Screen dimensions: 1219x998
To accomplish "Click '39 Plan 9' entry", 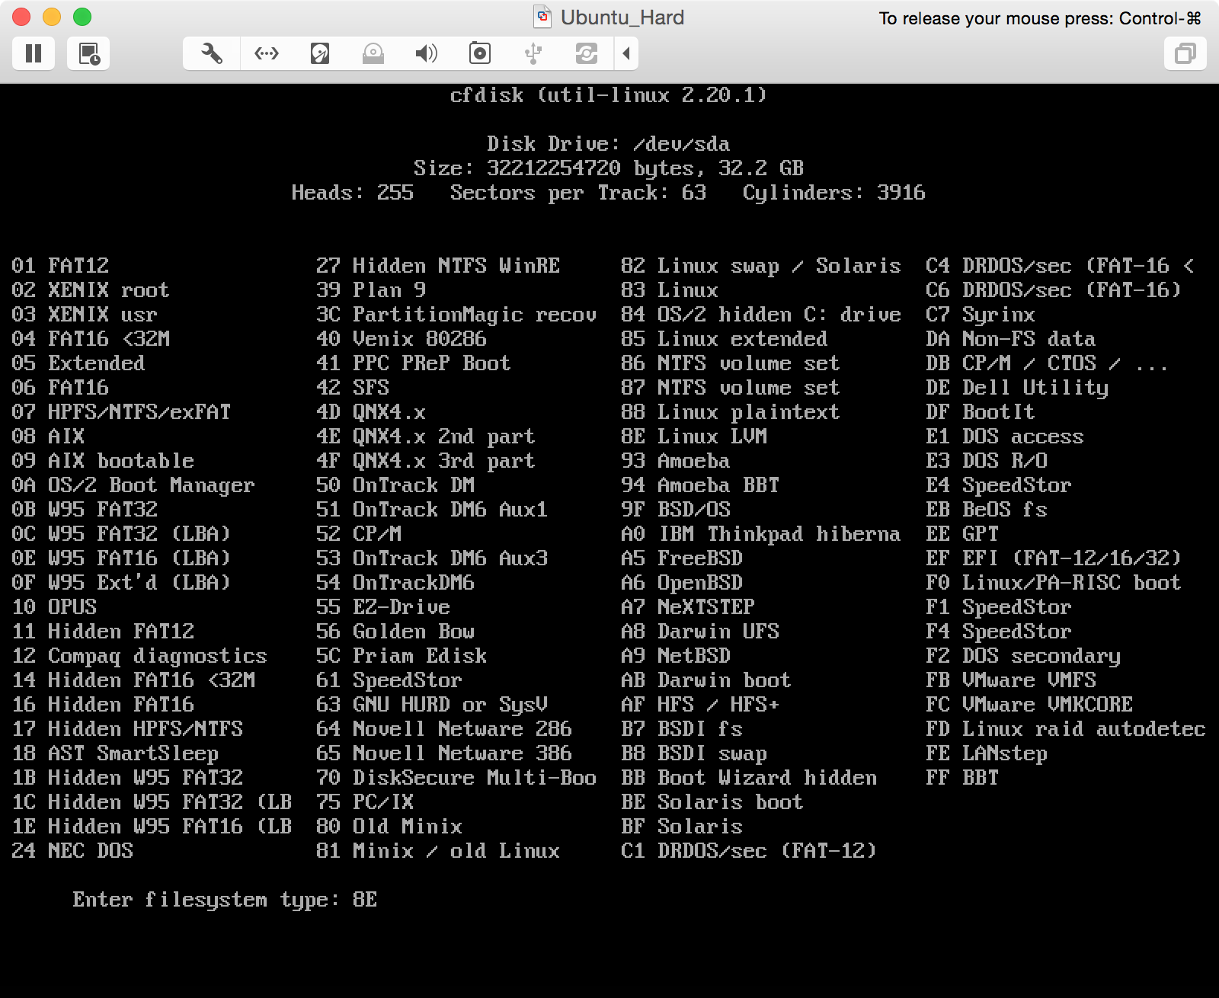I will 371,290.
